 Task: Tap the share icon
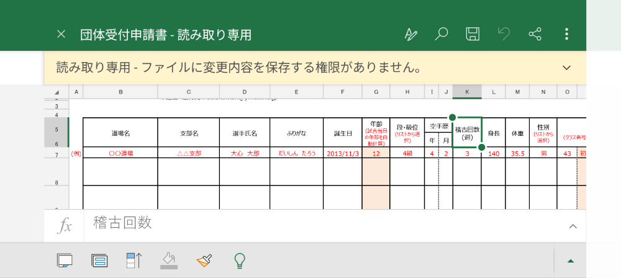[x=535, y=34]
